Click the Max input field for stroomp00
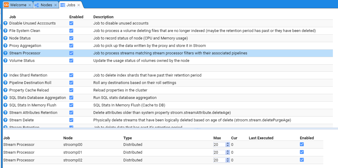This screenshot has width=338, height=168. tap(219, 145)
